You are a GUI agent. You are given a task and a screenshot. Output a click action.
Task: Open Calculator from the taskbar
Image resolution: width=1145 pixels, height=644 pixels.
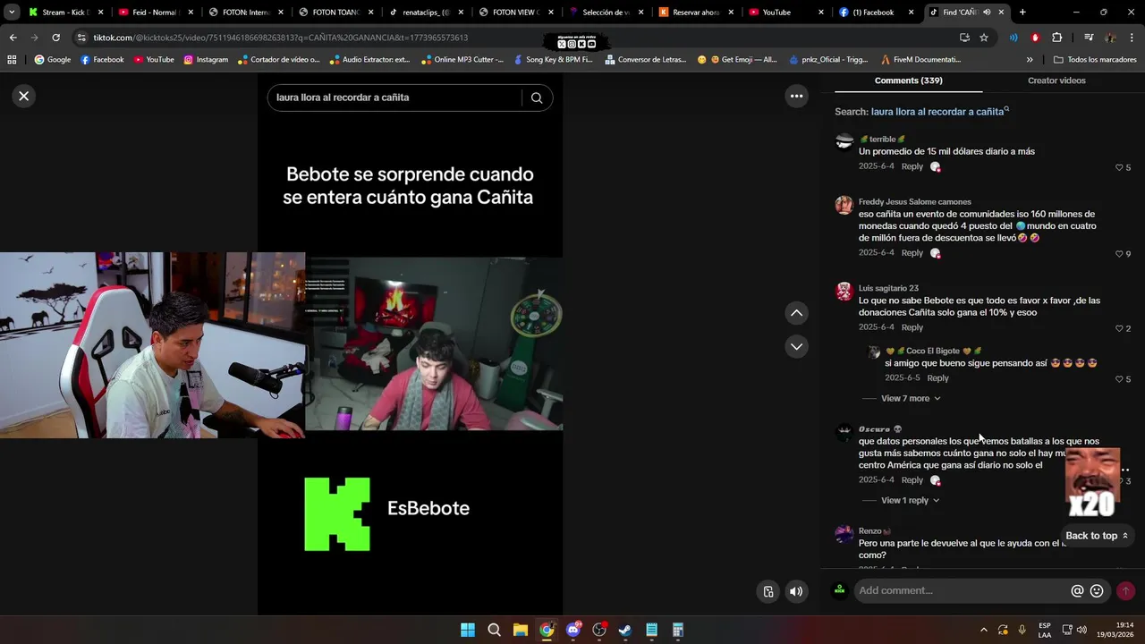tap(678, 630)
